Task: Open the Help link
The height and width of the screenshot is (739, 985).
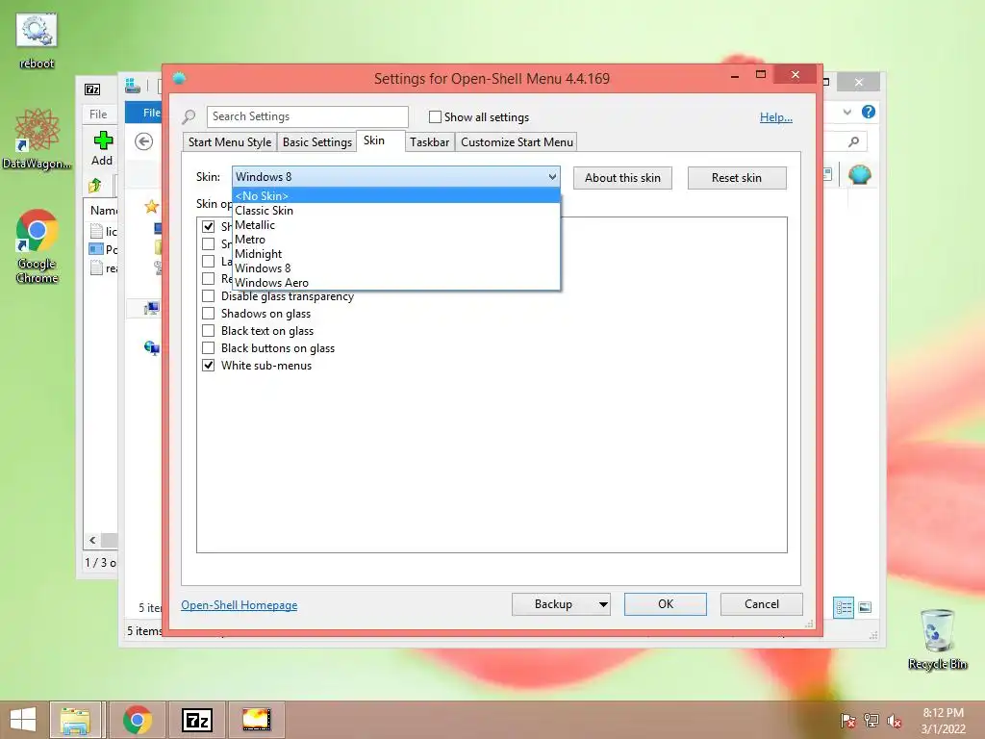Action: (x=776, y=116)
